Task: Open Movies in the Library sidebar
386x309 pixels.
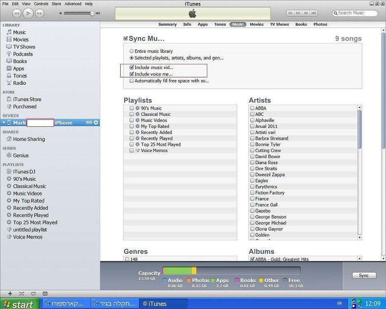Action: (x=21, y=40)
